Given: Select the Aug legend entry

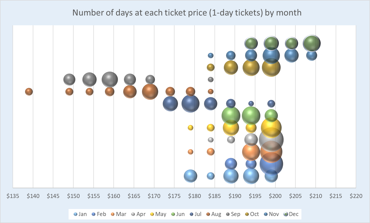Looking at the screenshot, I should pyautogui.click(x=214, y=214).
